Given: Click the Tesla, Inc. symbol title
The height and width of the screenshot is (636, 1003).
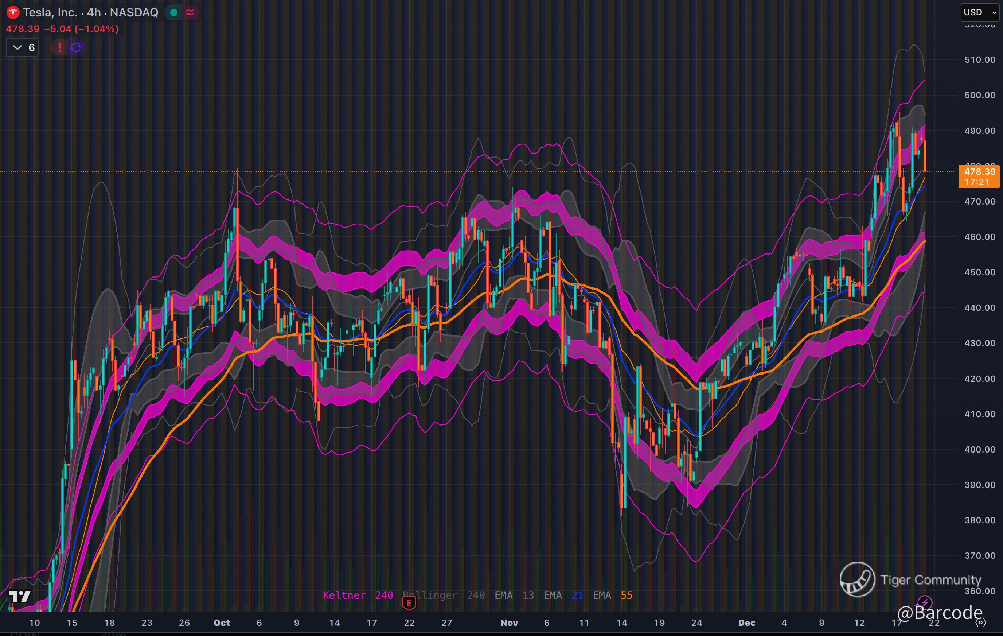Looking at the screenshot, I should (x=50, y=12).
